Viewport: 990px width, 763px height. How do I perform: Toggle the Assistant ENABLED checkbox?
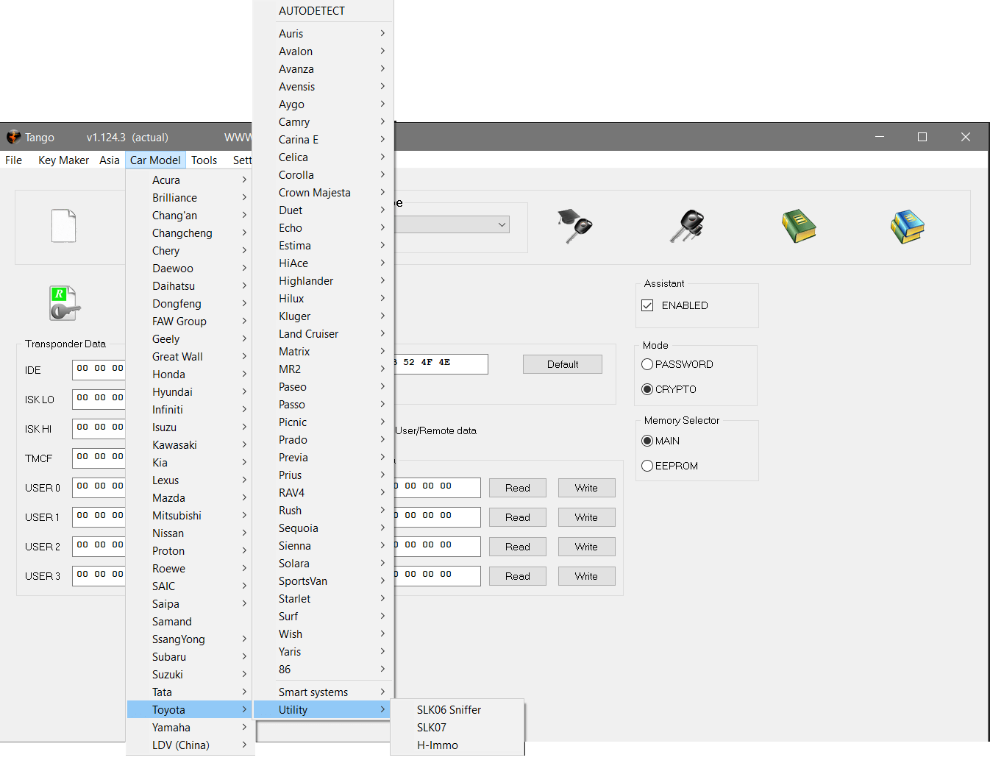[x=647, y=305]
